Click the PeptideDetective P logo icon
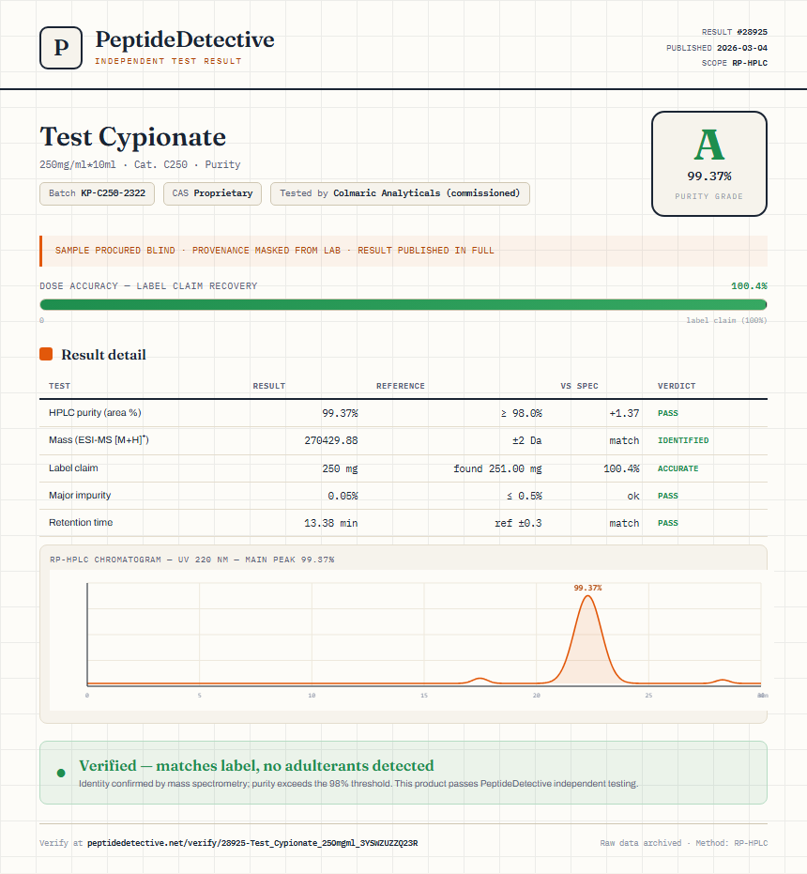This screenshot has height=874, width=807. point(61,48)
